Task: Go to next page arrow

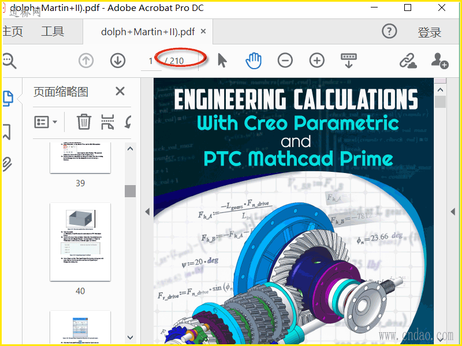Action: 118,61
